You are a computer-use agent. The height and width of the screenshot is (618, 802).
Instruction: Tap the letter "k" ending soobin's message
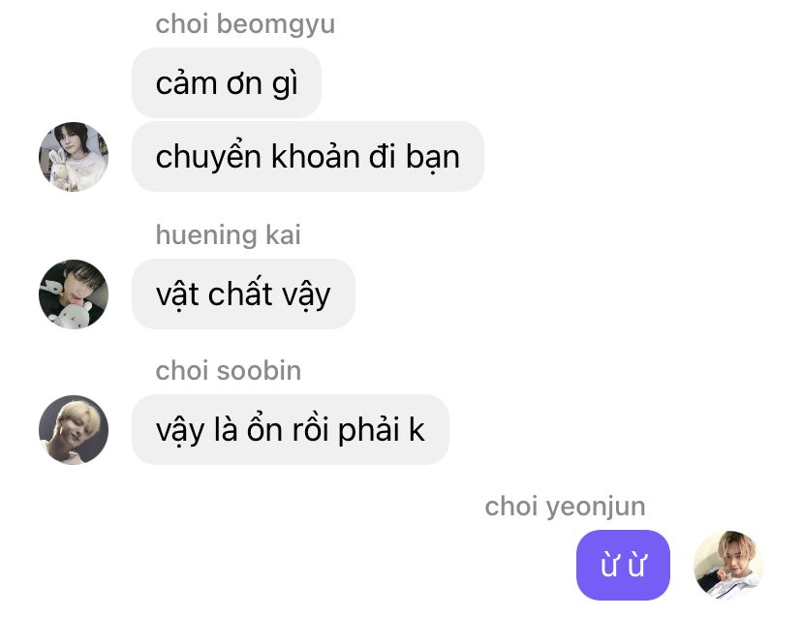[x=416, y=429]
